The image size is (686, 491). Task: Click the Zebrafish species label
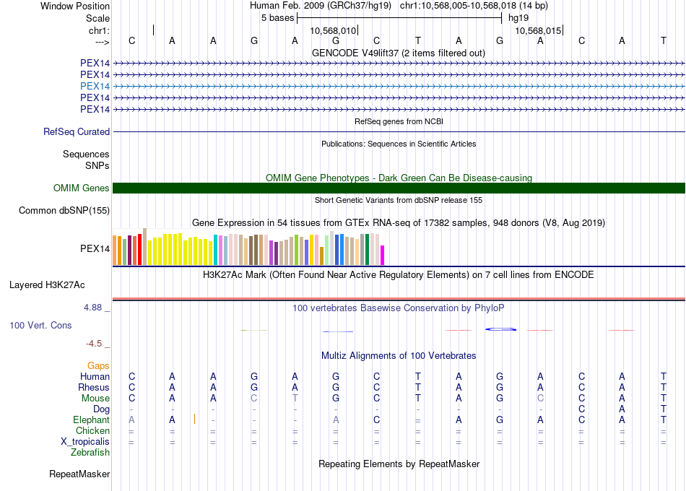(90, 453)
